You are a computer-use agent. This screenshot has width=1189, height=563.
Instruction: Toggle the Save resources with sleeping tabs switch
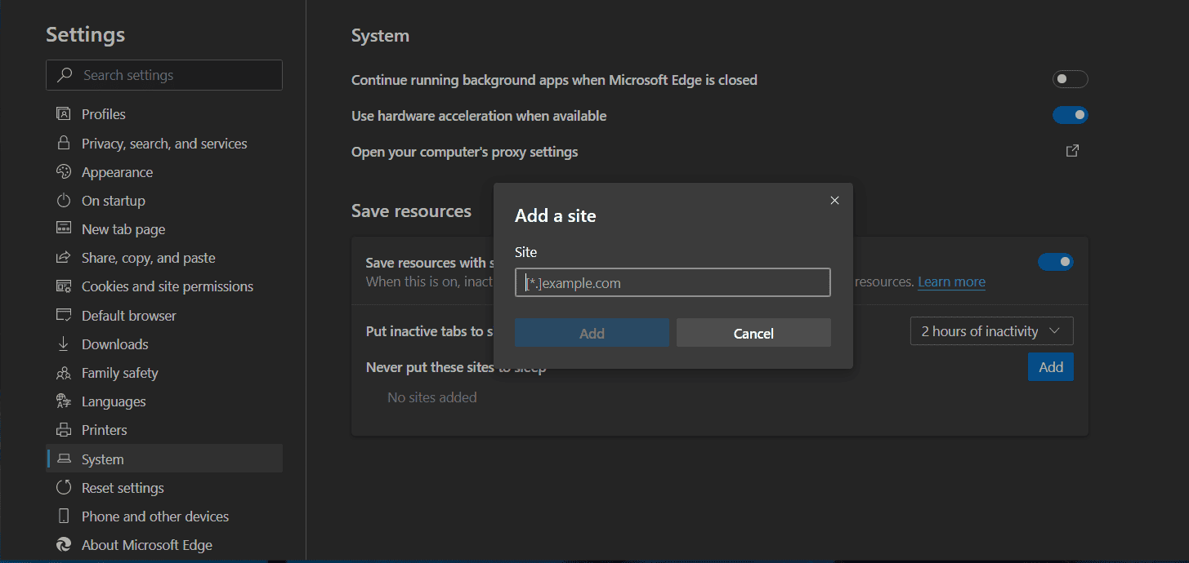point(1055,261)
